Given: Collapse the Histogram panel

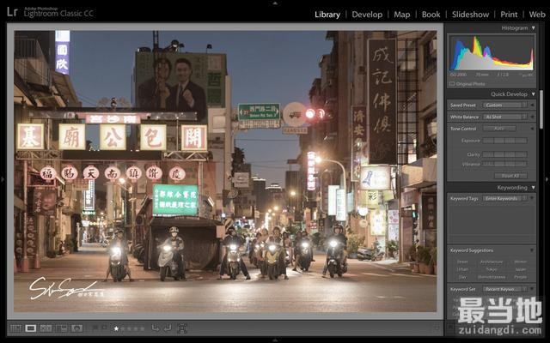Looking at the screenshot, I should click(x=533, y=28).
